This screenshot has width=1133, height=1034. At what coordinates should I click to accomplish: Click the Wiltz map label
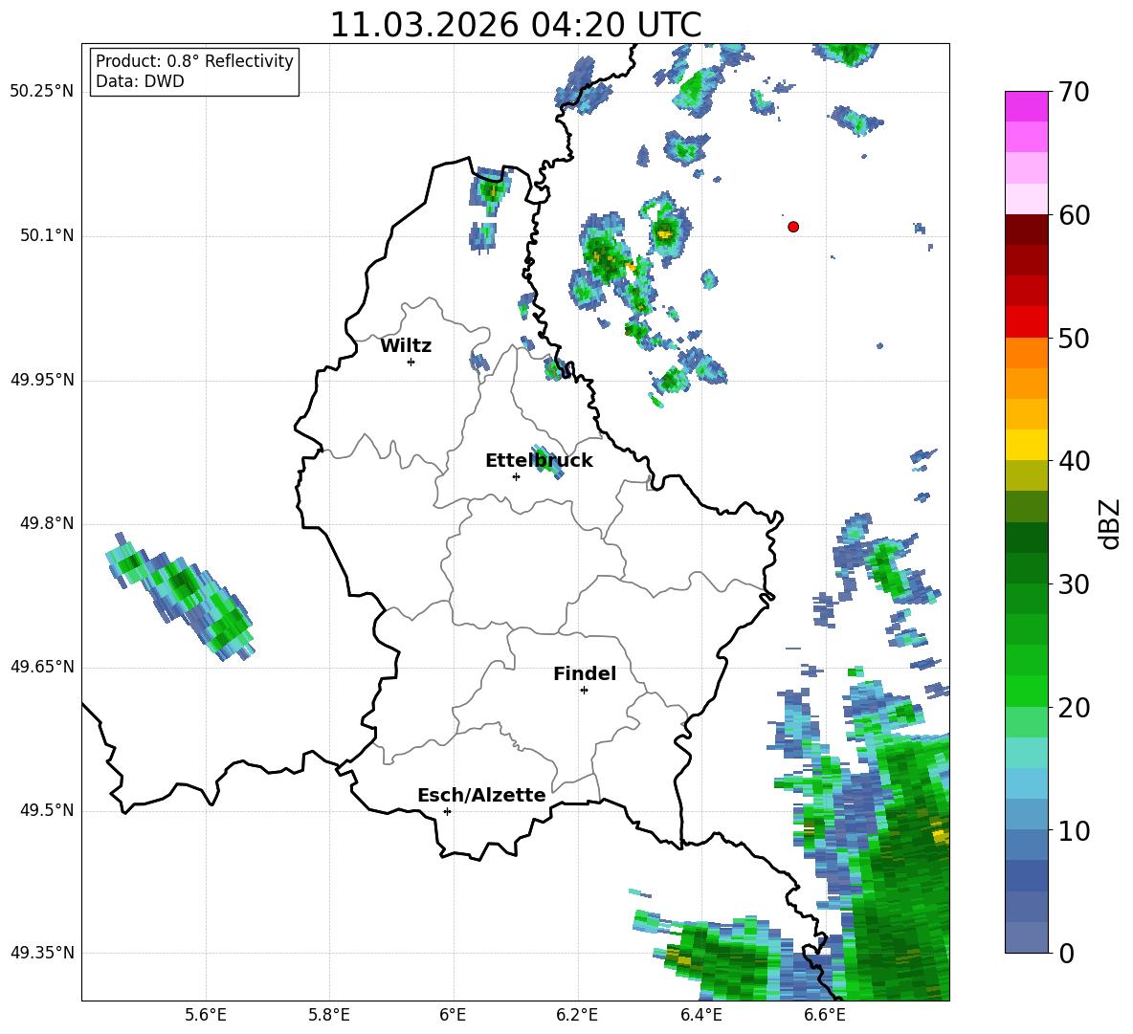pos(406,346)
